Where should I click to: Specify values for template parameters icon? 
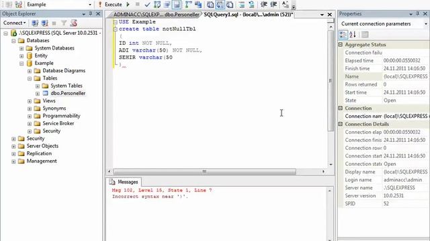click(x=285, y=5)
